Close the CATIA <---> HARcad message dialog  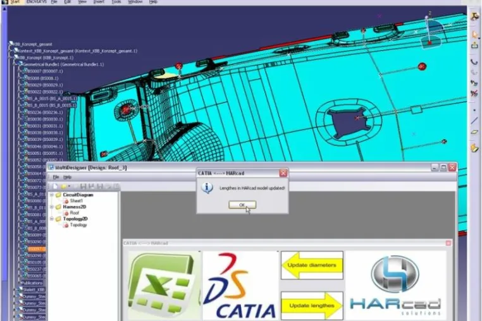tap(283, 173)
